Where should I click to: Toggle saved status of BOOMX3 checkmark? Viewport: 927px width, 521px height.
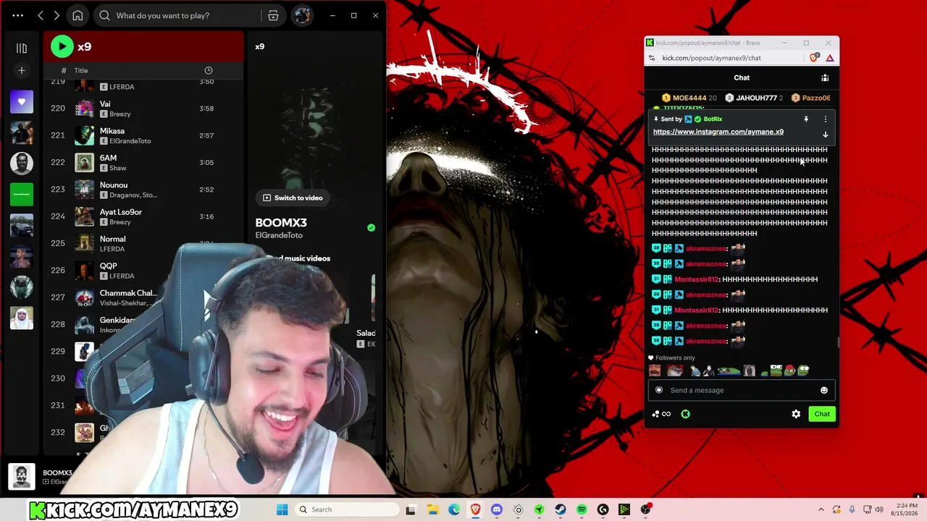[x=371, y=227]
